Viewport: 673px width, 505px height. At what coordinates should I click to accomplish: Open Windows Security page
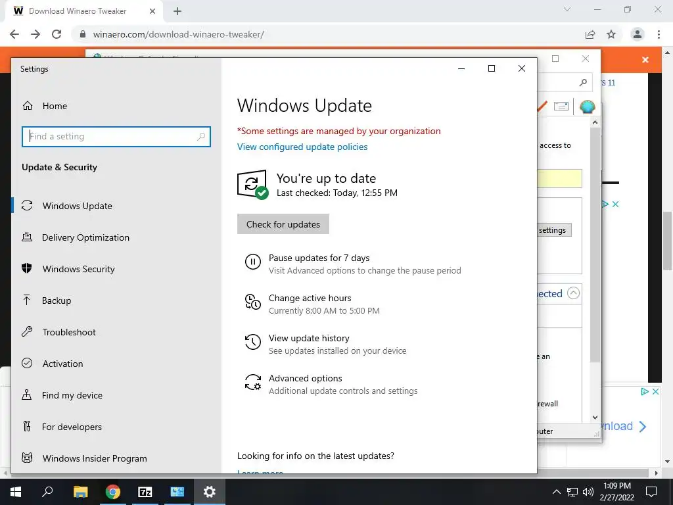point(79,269)
